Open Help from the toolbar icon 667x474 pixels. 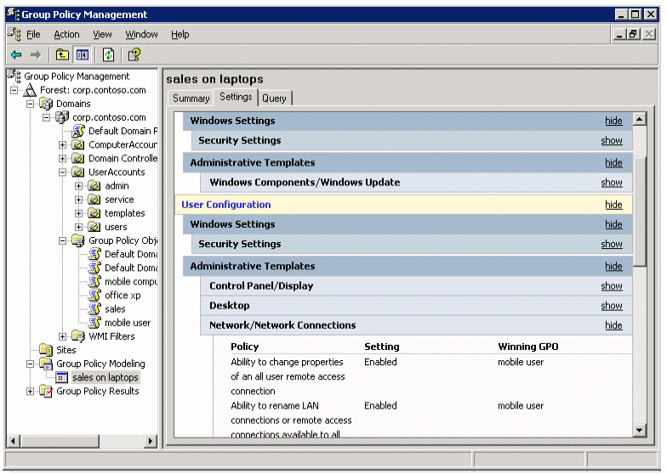(x=134, y=55)
